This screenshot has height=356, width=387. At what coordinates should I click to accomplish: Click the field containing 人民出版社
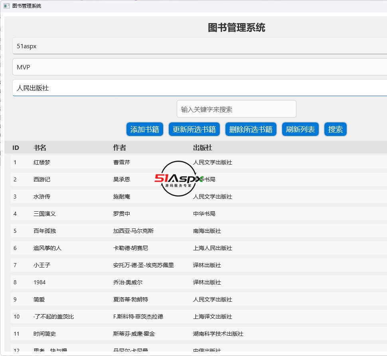(199, 88)
